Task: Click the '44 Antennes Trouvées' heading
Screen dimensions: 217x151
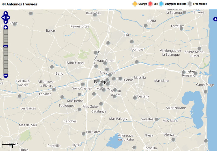Action: pyautogui.click(x=20, y=4)
